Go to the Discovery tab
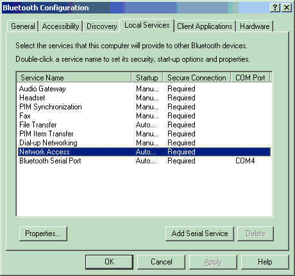 tap(101, 26)
